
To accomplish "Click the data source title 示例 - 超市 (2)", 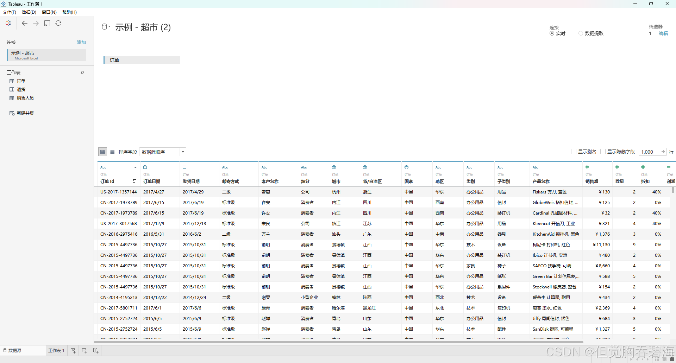I will coord(143,27).
